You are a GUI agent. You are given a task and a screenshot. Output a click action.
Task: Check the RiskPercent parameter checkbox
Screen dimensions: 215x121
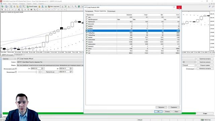87,22
